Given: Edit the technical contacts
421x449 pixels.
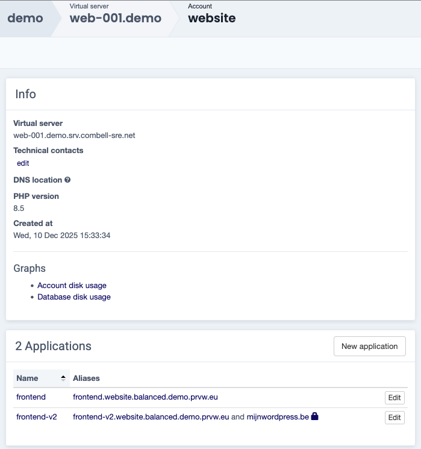Looking at the screenshot, I should click(x=23, y=163).
